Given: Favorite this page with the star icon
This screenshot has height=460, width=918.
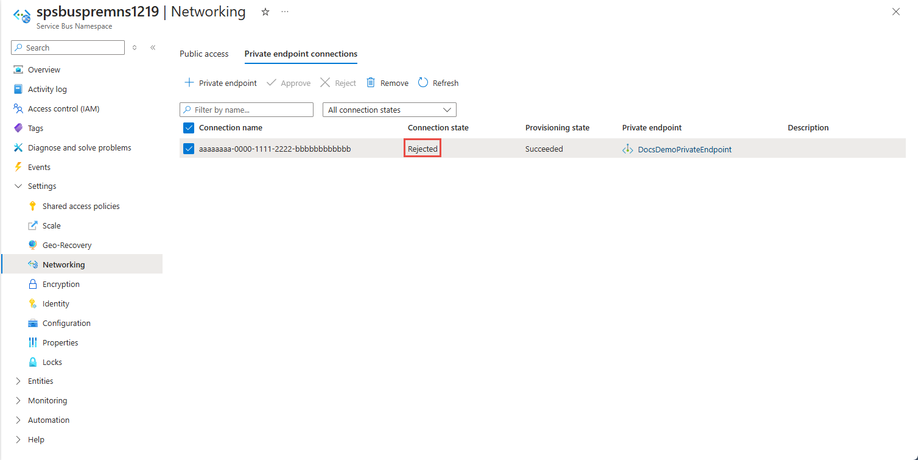Looking at the screenshot, I should pyautogui.click(x=265, y=12).
